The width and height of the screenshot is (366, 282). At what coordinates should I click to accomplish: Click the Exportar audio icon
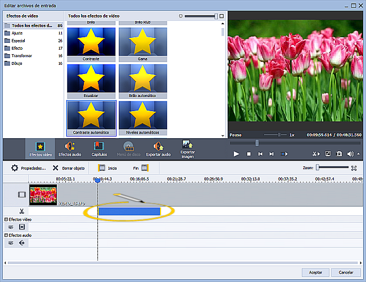click(x=158, y=149)
